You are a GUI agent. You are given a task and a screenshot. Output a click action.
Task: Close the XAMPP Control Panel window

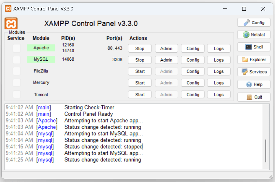click(x=263, y=8)
